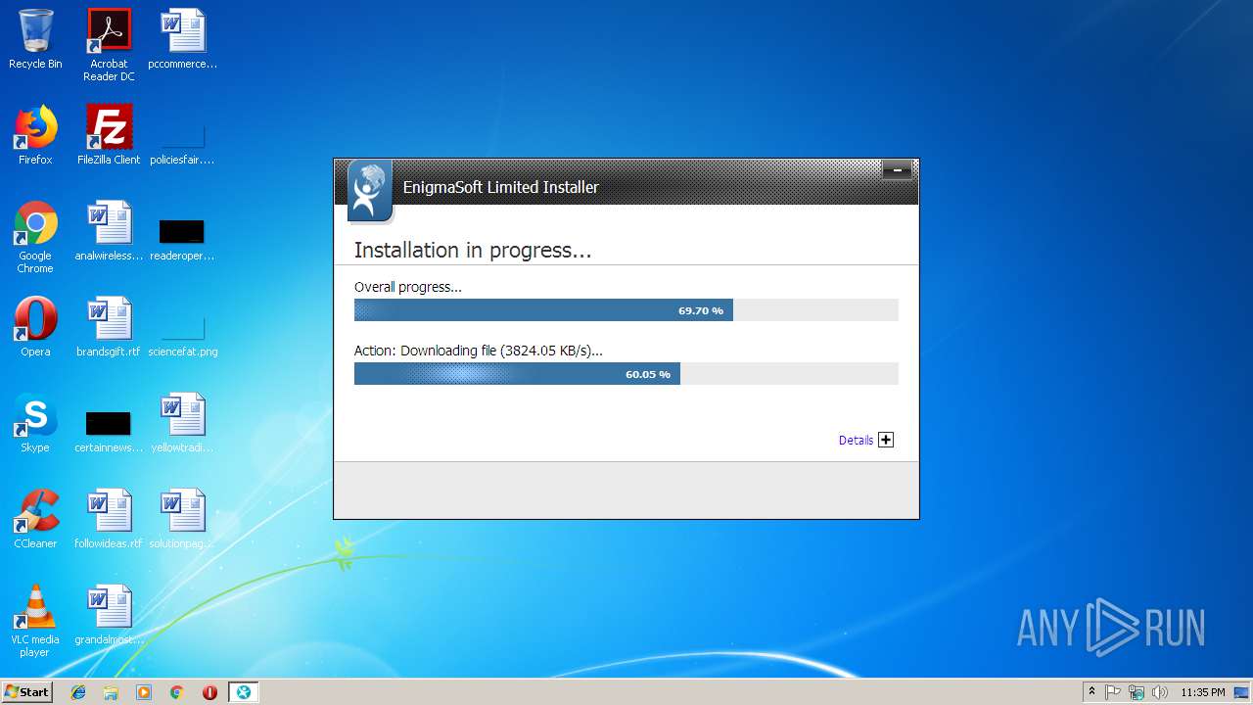Launch VLC media player shortcut

35,622
